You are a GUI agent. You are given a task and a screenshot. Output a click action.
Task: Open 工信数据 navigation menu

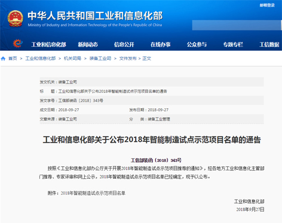269,44
